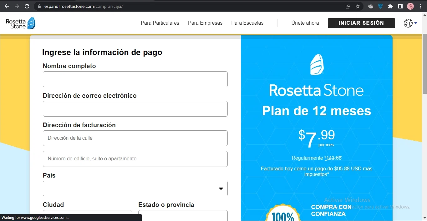Screen dimensions: 427x221
Task: Click the Rosetta Stone sail logo in blue panel
Action: (x=317, y=64)
